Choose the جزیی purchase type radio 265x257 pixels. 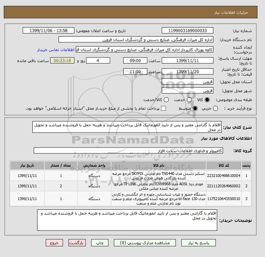pyautogui.click(x=215, y=108)
